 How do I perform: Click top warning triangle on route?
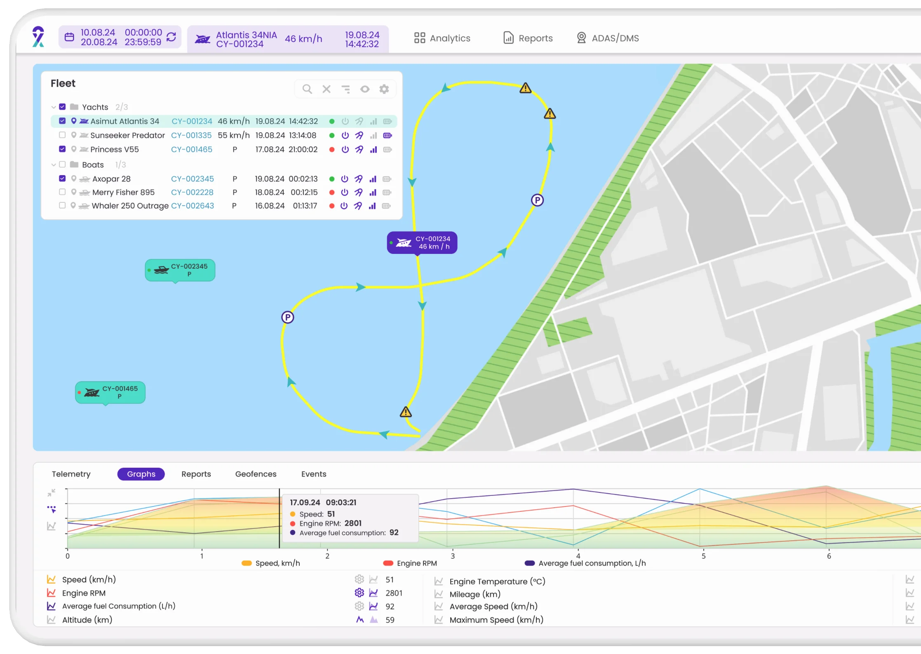[x=525, y=88]
